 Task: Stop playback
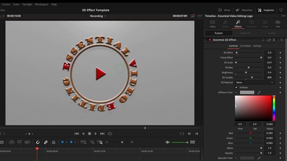coord(89,134)
